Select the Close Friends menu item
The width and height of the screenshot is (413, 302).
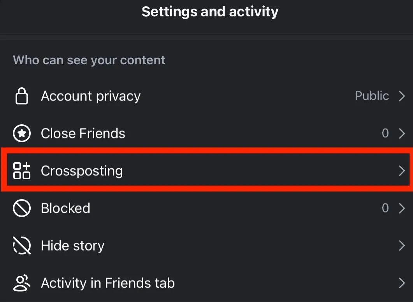point(83,134)
